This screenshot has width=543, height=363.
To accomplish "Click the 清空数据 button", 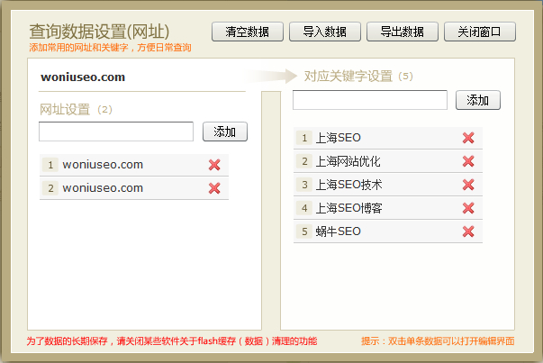I will pos(248,32).
